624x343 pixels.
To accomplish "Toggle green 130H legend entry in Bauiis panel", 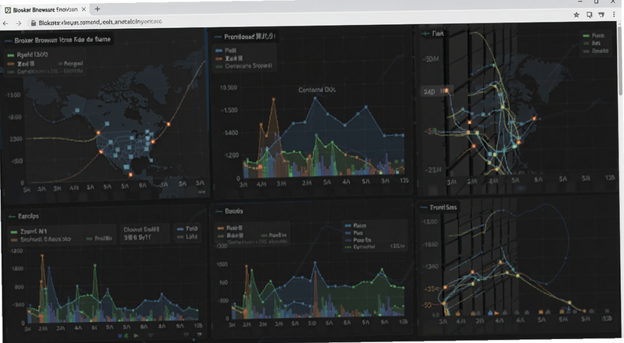I will point(374,246).
